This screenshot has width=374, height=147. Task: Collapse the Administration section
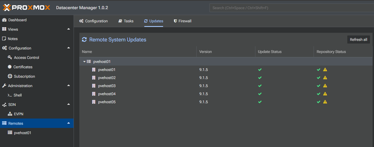click(x=68, y=85)
